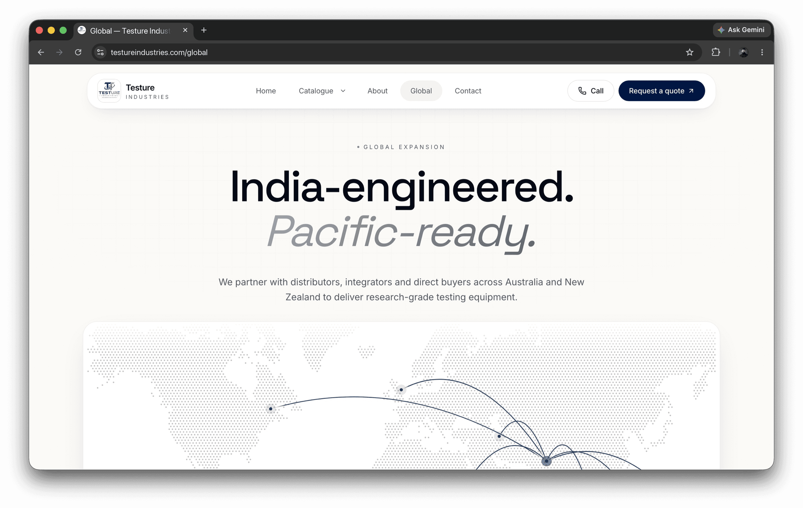Select the Global nav item
This screenshot has height=508, width=803.
click(421, 91)
